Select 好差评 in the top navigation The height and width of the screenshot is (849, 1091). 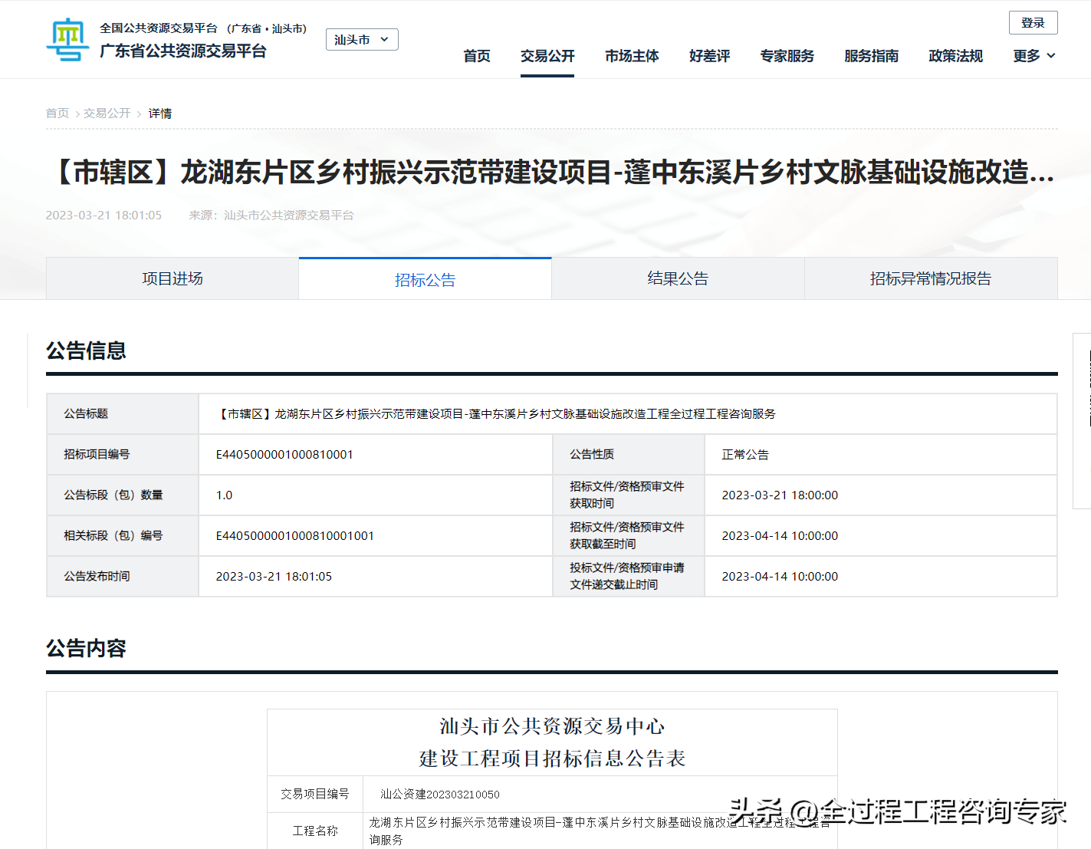(709, 56)
